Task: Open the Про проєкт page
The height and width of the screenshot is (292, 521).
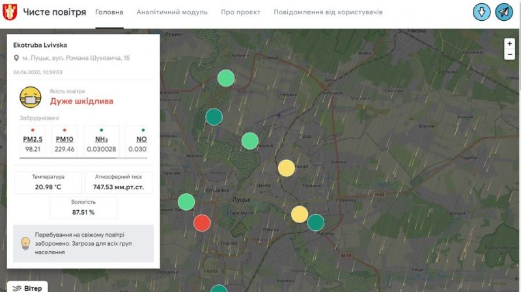Action: [x=240, y=12]
